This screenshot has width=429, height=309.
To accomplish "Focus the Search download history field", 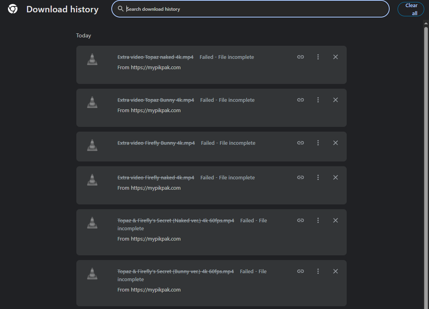I will (254, 9).
